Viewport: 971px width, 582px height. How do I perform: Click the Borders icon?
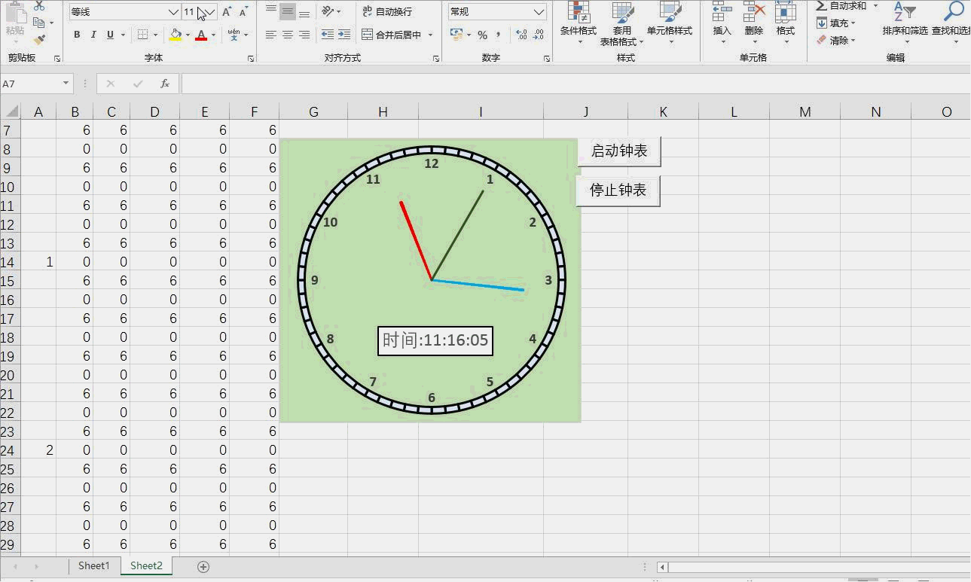click(x=143, y=35)
